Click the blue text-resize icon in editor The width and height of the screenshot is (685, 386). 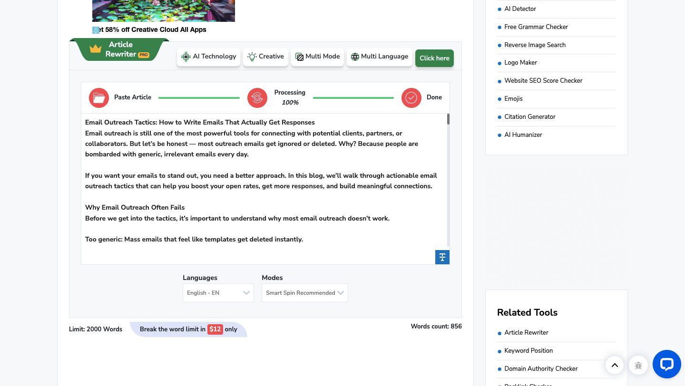[442, 257]
